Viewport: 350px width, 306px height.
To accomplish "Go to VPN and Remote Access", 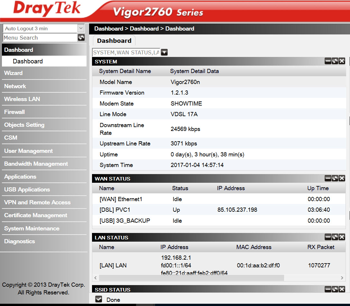I will point(37,202).
